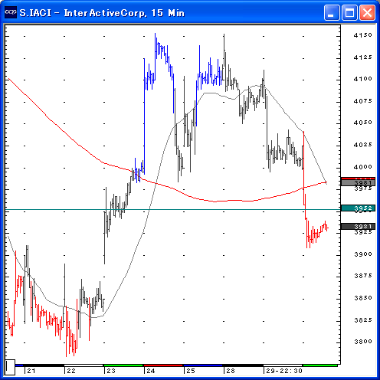Click the 4100 price scale value
Screen dimensions: 380x380
tap(362, 79)
